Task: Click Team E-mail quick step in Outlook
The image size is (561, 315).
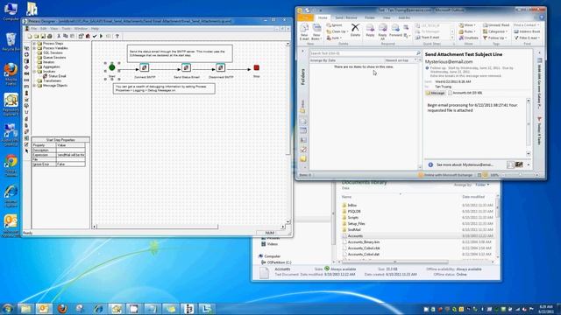Action: 428,38
